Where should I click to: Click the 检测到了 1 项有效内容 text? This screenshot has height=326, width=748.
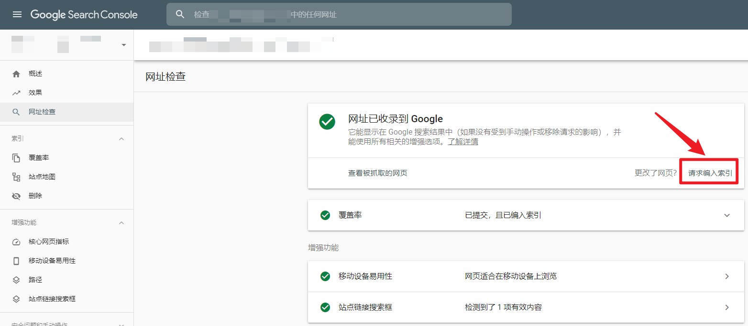(x=503, y=307)
